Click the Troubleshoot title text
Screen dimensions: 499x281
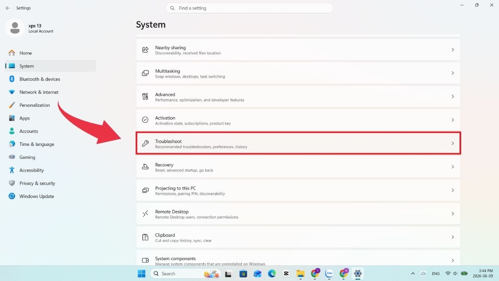168,142
